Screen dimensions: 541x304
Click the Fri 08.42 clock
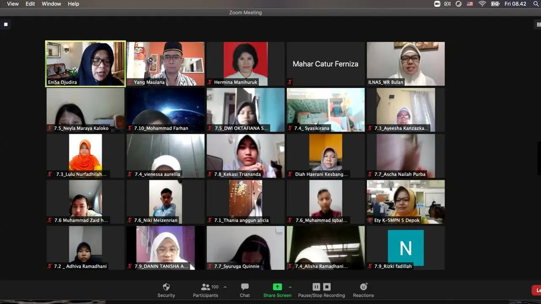(x=515, y=4)
